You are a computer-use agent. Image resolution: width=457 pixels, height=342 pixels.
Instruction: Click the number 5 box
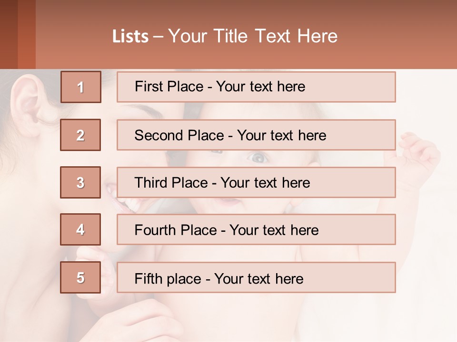[x=80, y=277]
